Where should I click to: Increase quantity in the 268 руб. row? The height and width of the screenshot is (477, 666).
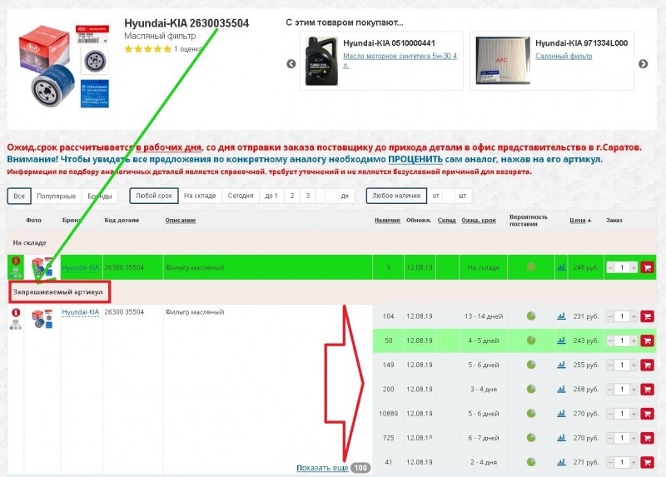[634, 390]
